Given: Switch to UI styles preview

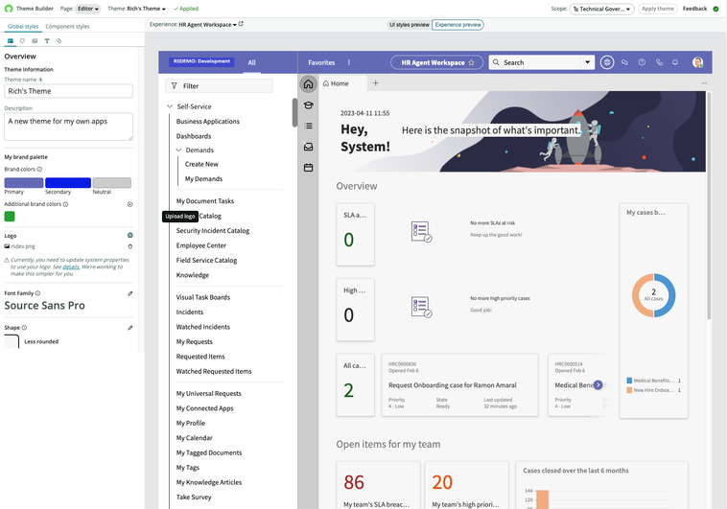Looking at the screenshot, I should (409, 25).
